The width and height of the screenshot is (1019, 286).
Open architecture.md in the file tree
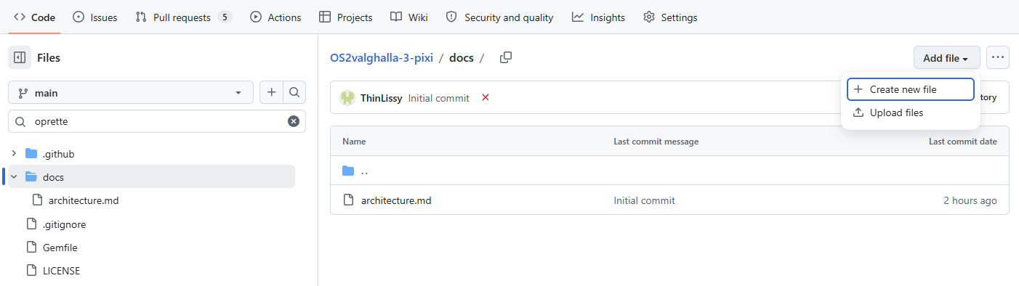pyautogui.click(x=84, y=200)
